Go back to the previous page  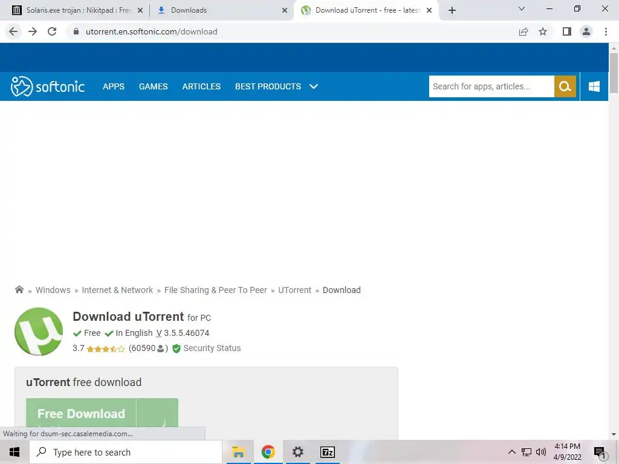coord(13,31)
